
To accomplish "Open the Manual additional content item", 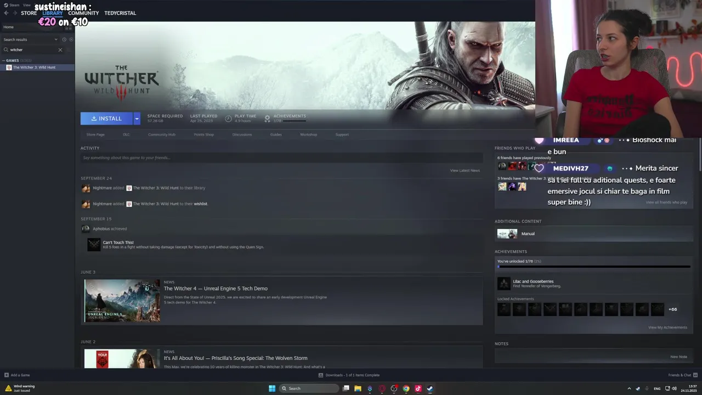I will pyautogui.click(x=594, y=234).
